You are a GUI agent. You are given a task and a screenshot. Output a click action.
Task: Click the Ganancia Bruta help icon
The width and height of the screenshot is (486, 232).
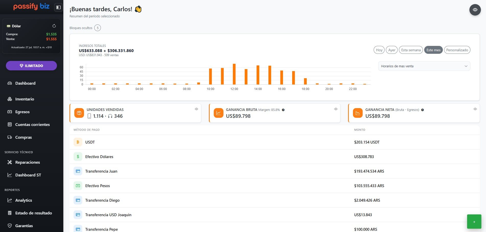click(283, 110)
